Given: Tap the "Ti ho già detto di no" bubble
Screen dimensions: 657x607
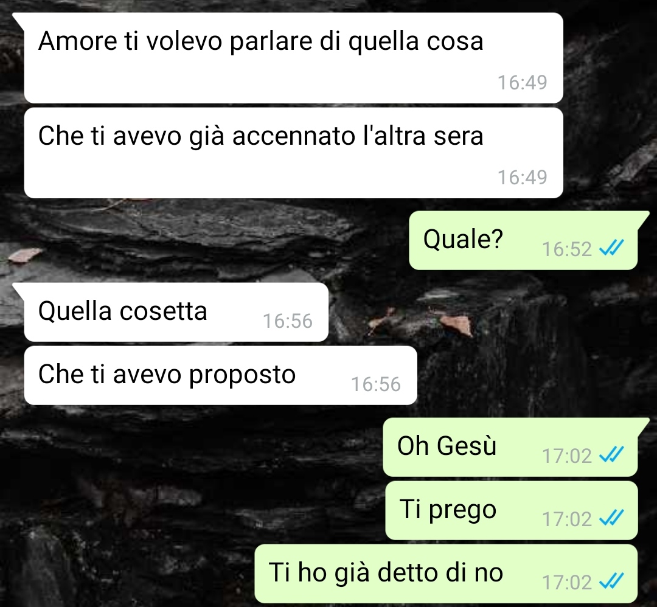Looking at the screenshot, I should (x=447, y=574).
